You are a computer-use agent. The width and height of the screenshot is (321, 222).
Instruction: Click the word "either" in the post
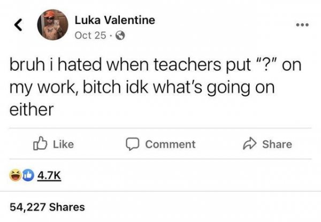tap(32, 109)
